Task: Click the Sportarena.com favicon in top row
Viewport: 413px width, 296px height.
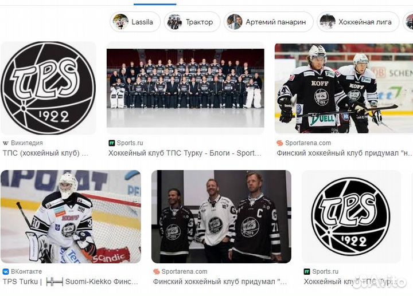Action: (x=280, y=143)
